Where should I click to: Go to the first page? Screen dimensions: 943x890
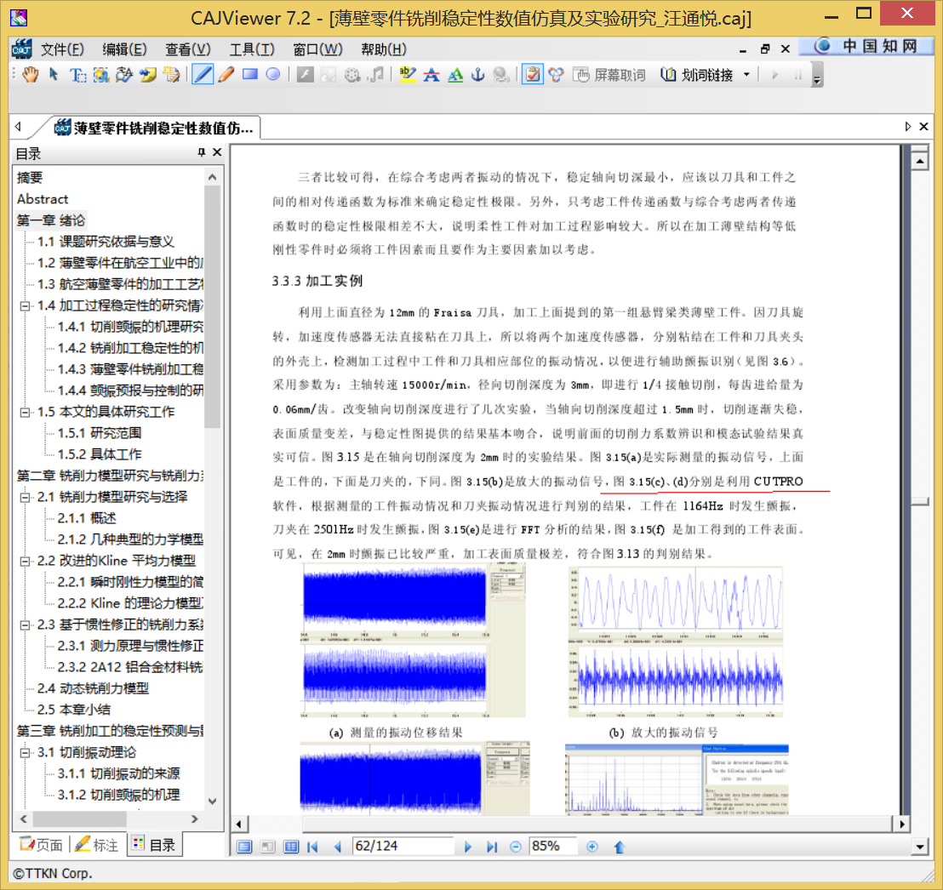(312, 847)
